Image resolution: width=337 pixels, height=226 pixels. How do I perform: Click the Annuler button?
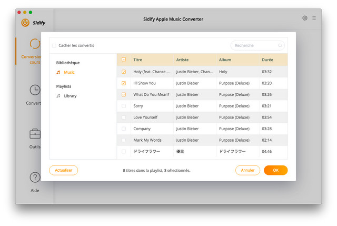point(247,170)
